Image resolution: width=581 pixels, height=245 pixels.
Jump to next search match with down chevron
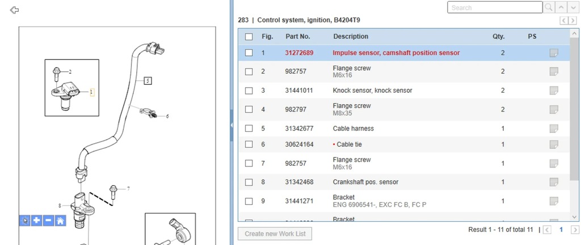pos(572,7)
